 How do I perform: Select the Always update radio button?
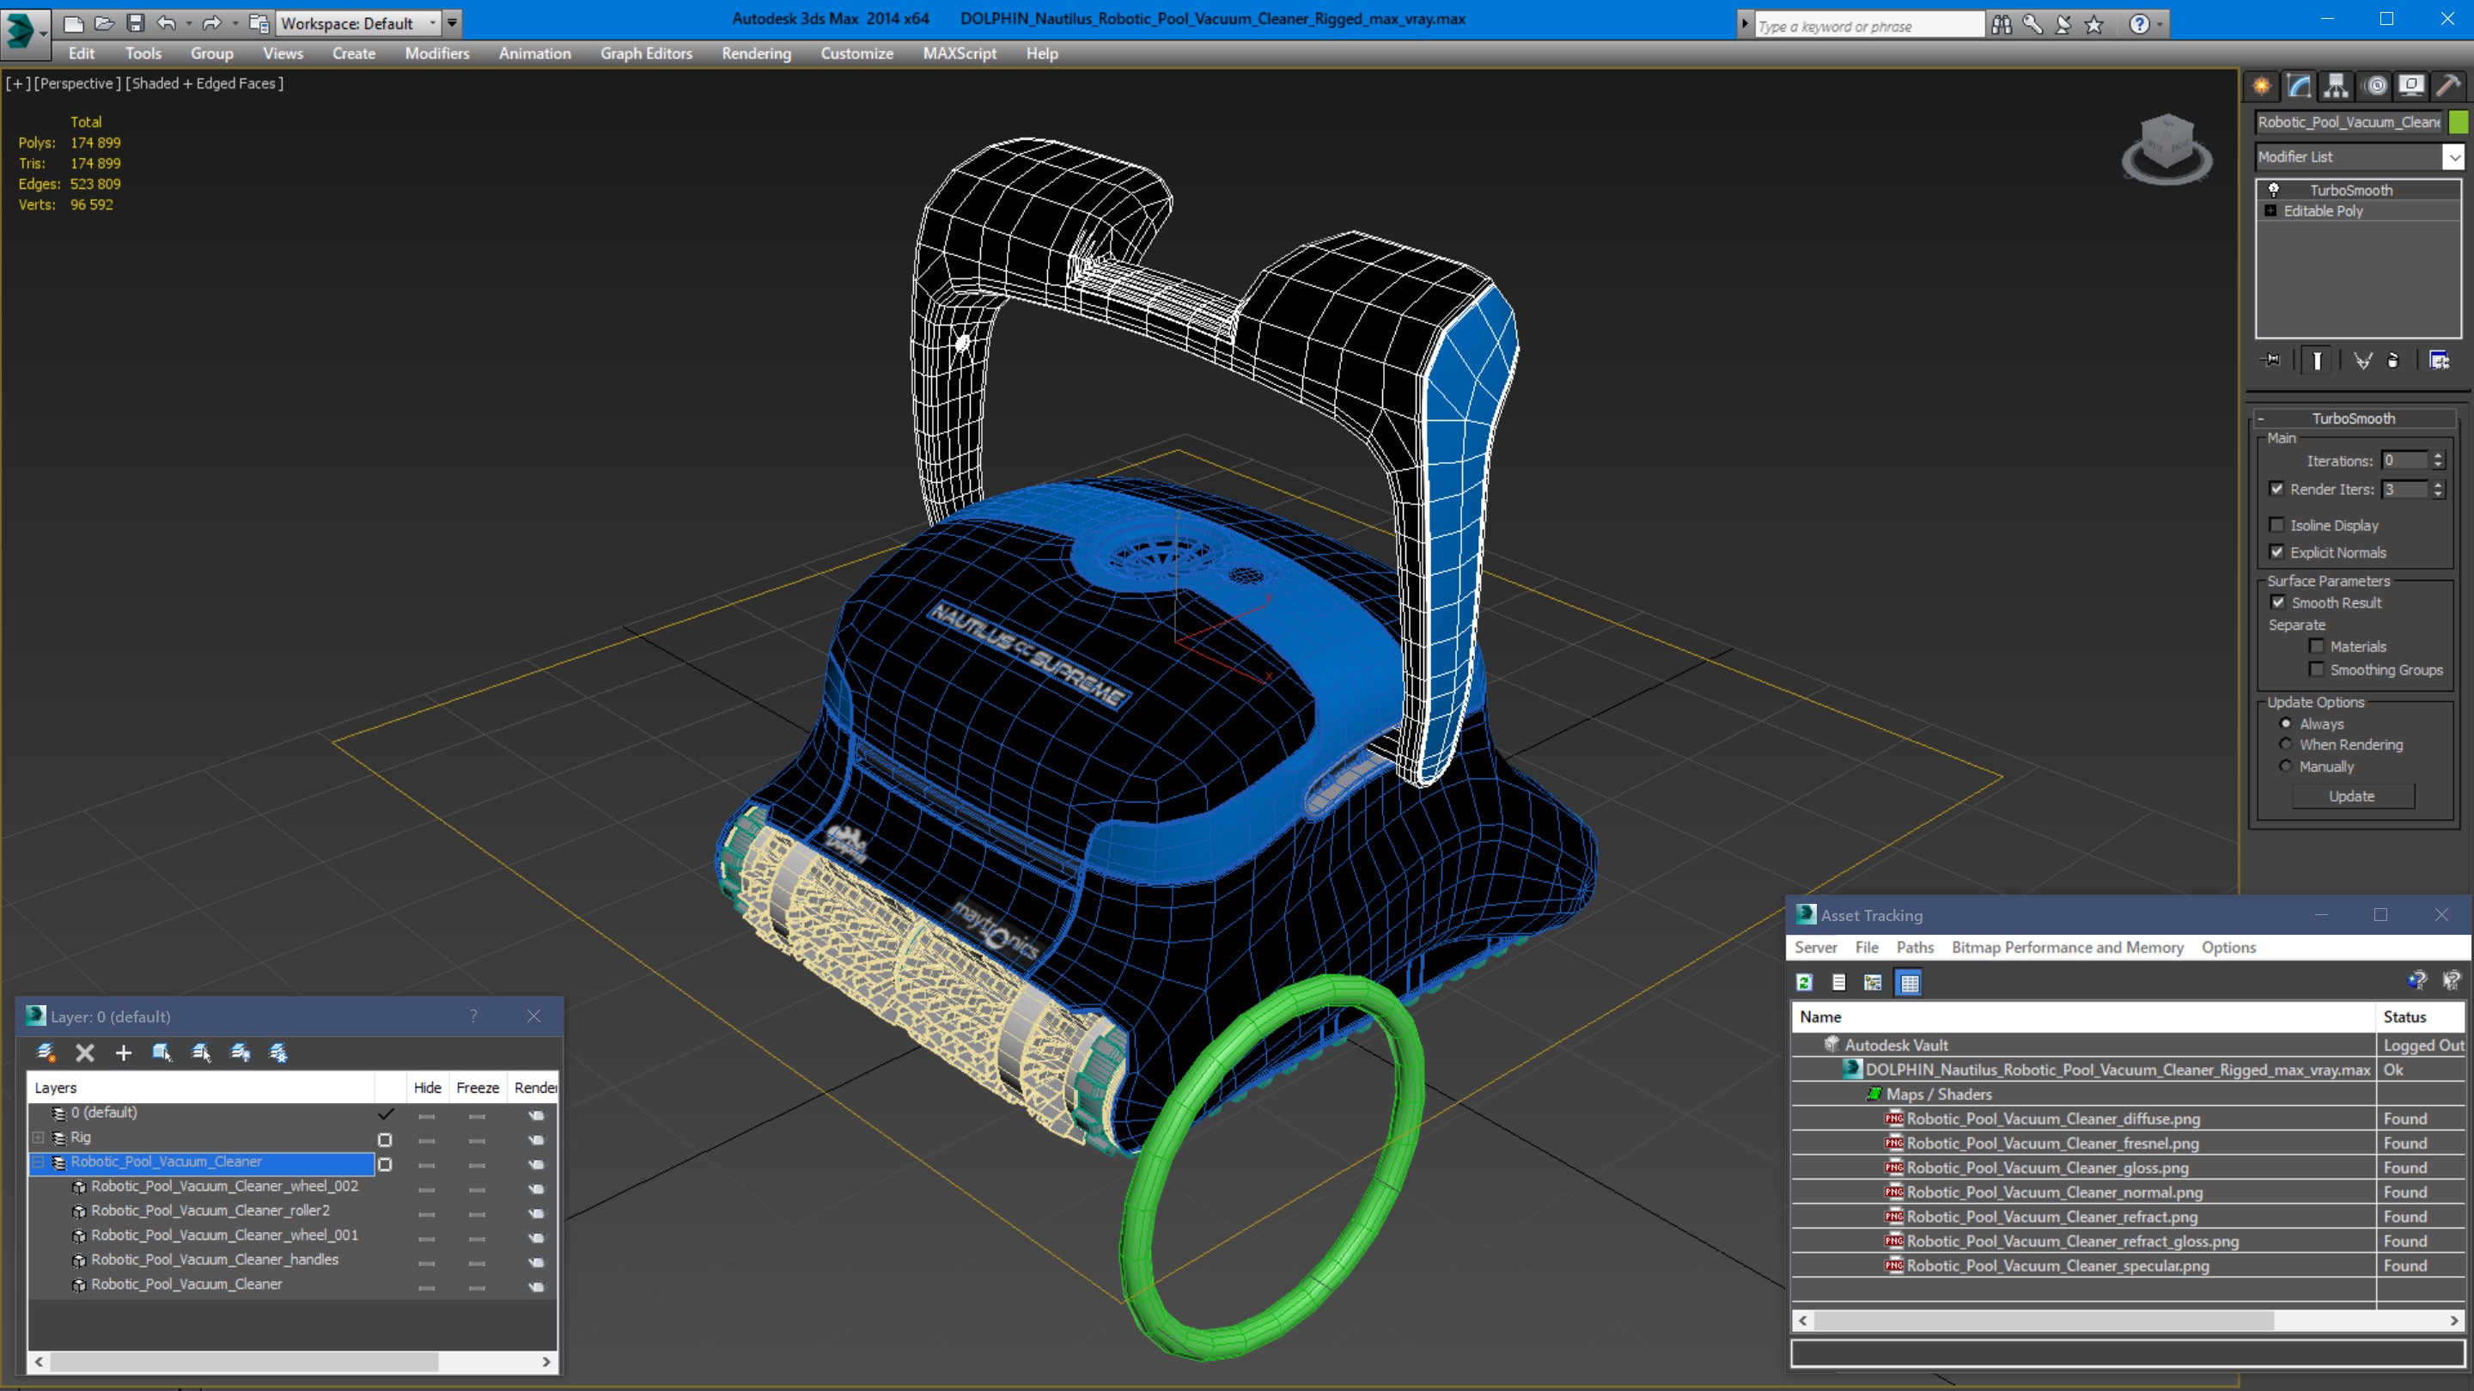pos(2286,723)
